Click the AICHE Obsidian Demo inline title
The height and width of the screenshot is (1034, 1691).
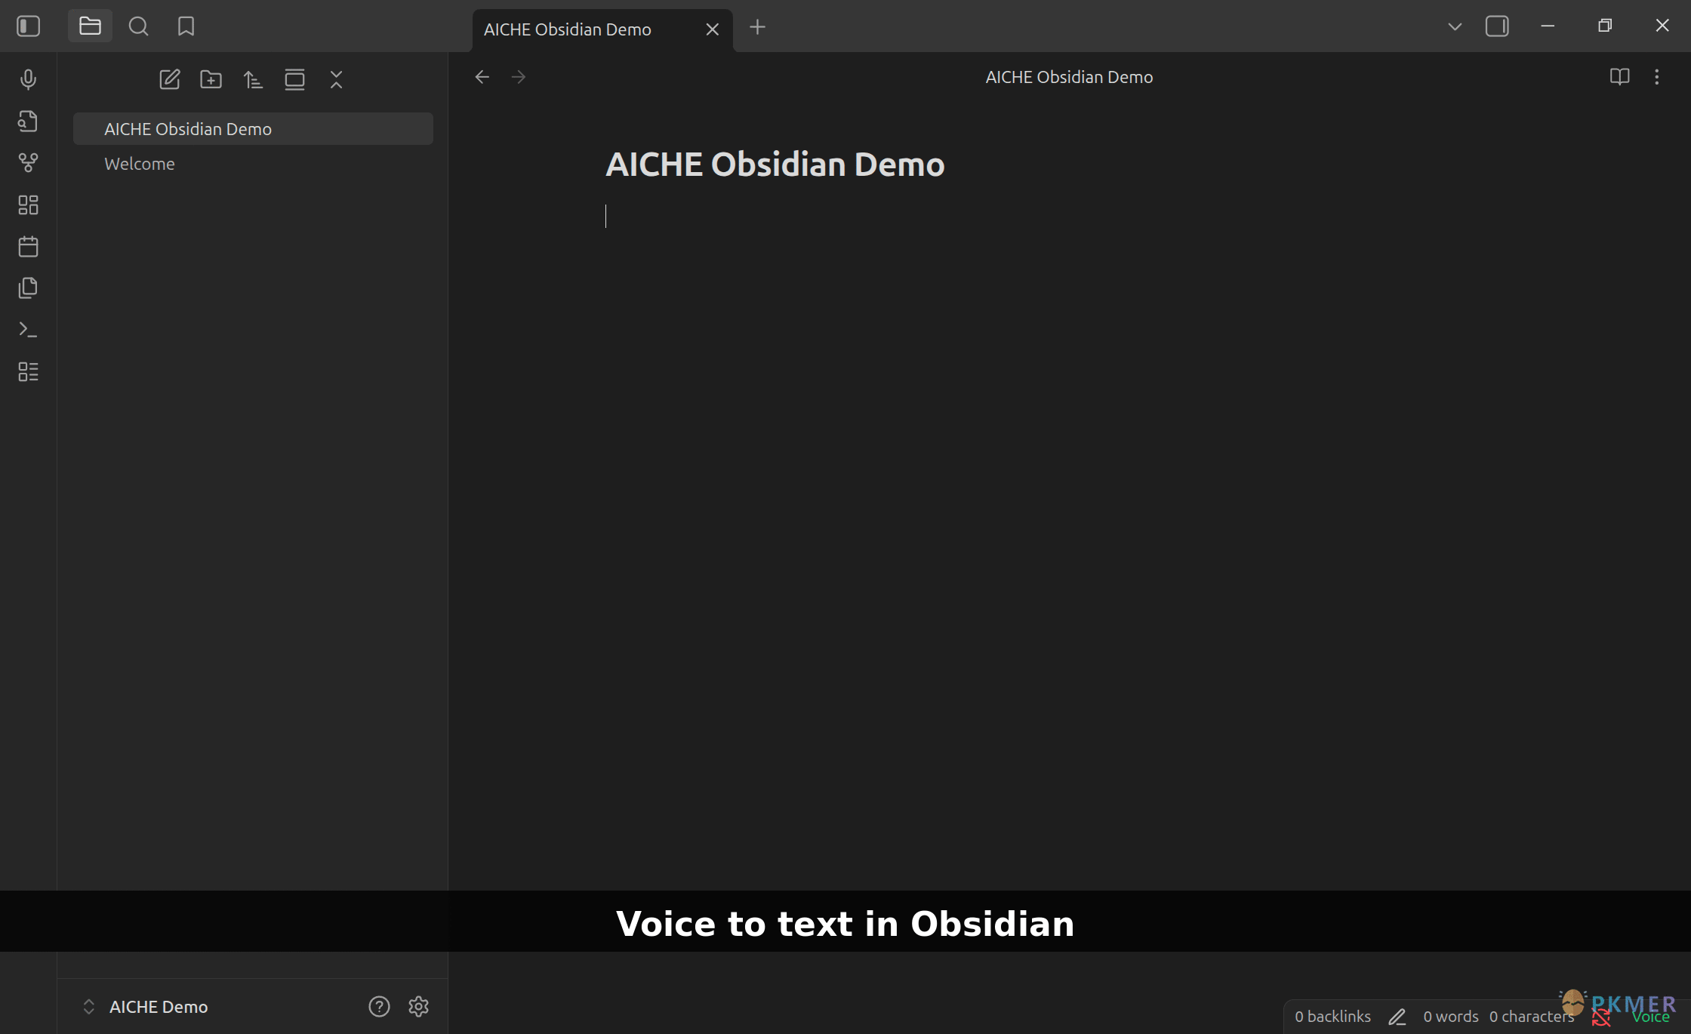[x=775, y=165]
